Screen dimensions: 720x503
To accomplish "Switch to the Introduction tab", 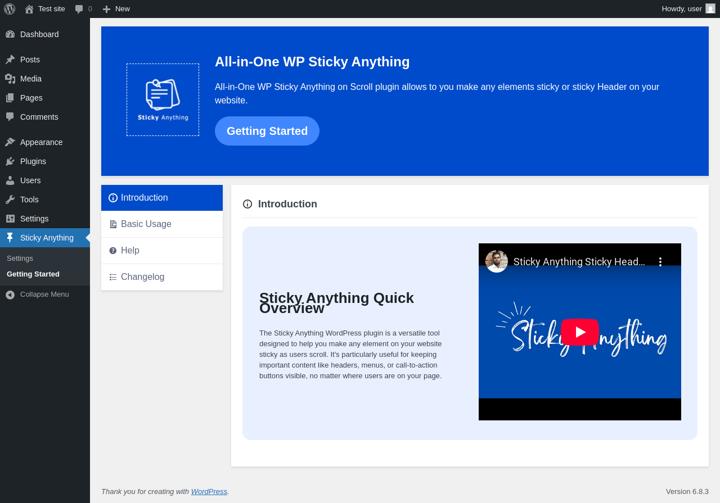I will (x=162, y=198).
